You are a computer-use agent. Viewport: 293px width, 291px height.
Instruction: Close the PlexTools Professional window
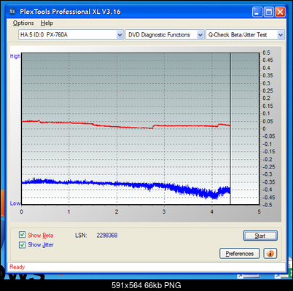[280, 12]
